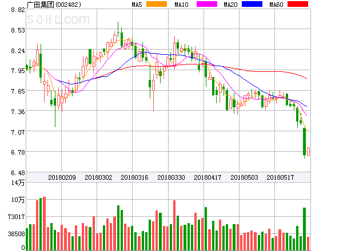This screenshot has width=343, height=251.
Task: Click the 20180209 date label
Action: click(x=62, y=177)
